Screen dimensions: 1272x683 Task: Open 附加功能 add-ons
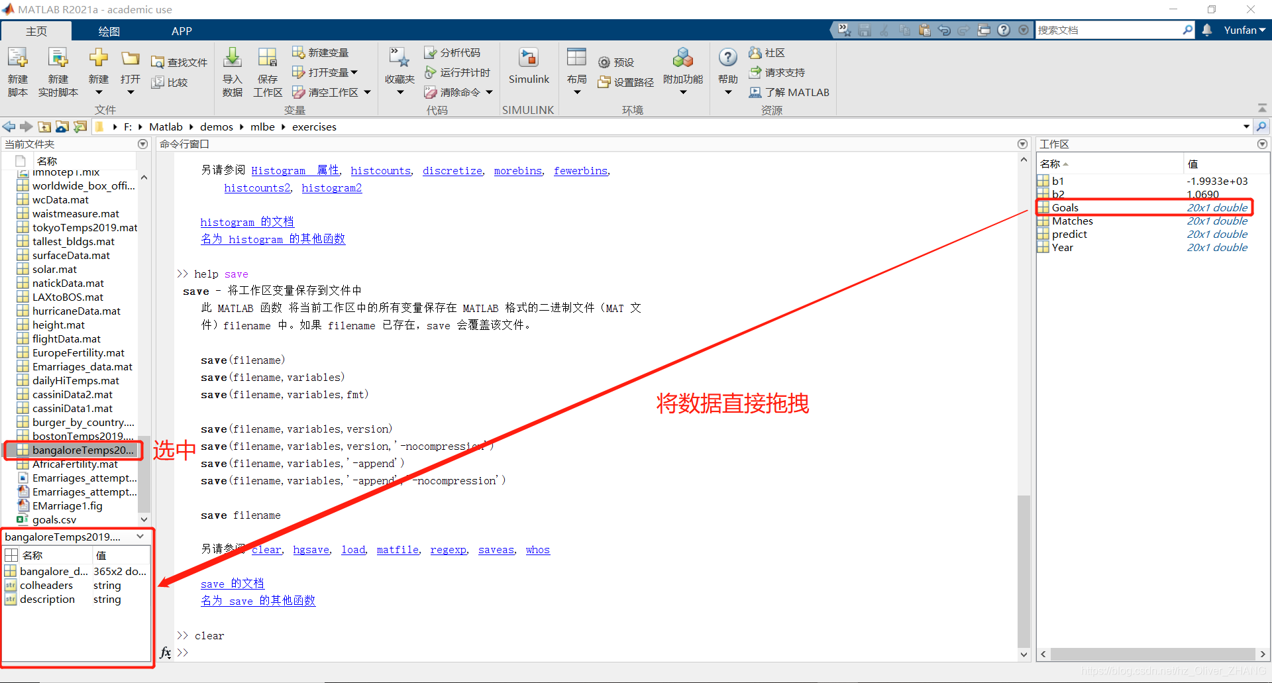(683, 72)
